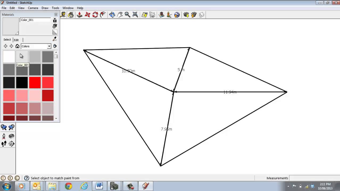Open the Camera menu
This screenshot has width=340, height=191.
click(33, 8)
